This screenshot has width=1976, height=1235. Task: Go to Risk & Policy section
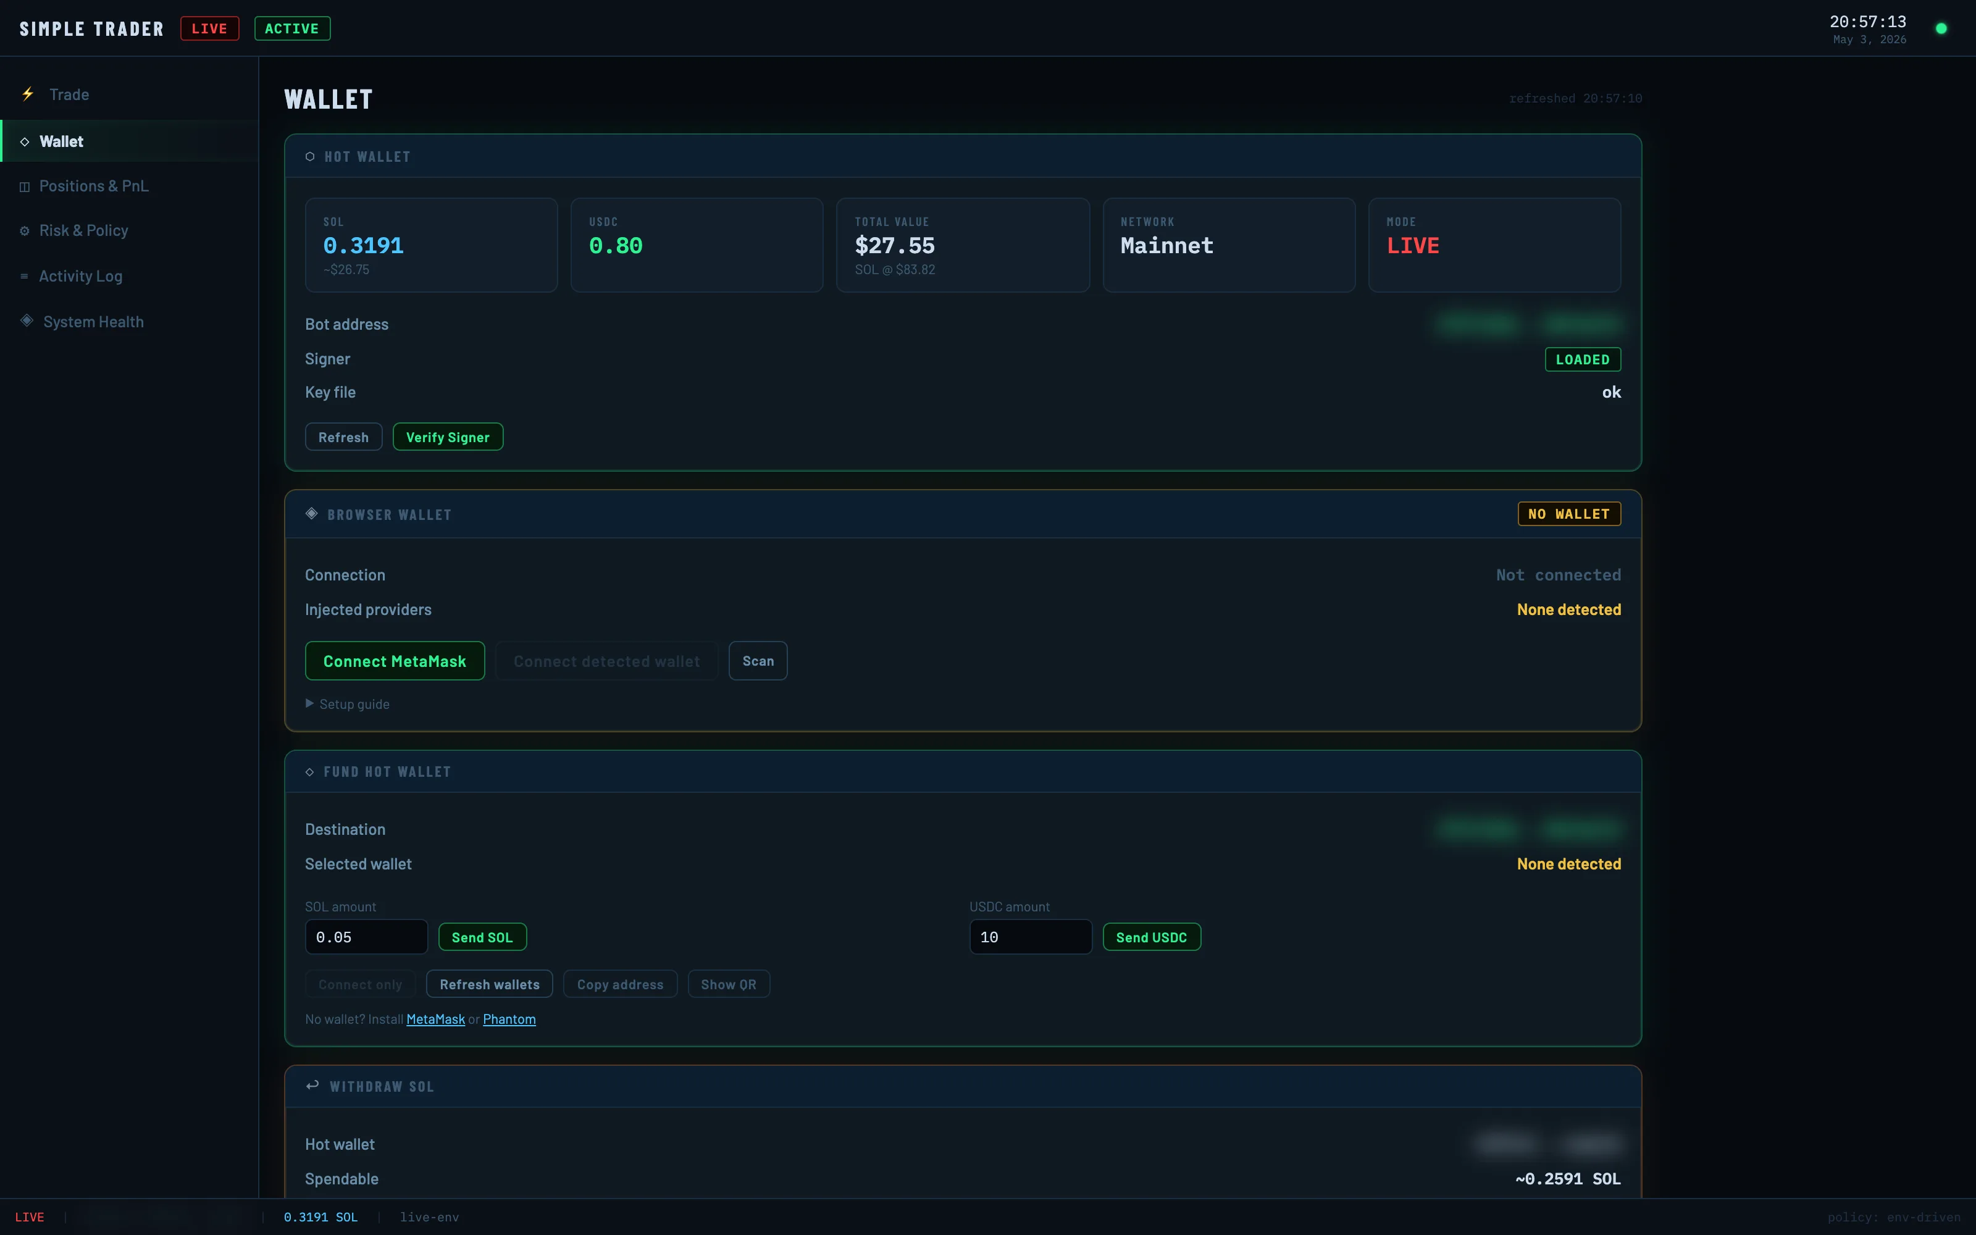(x=129, y=231)
